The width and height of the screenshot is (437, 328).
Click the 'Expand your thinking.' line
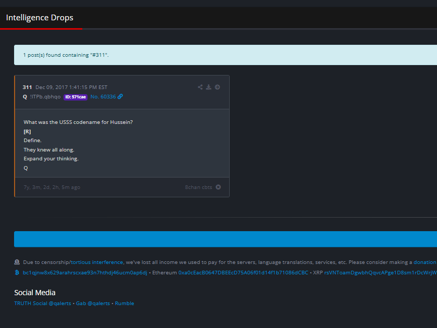51,159
